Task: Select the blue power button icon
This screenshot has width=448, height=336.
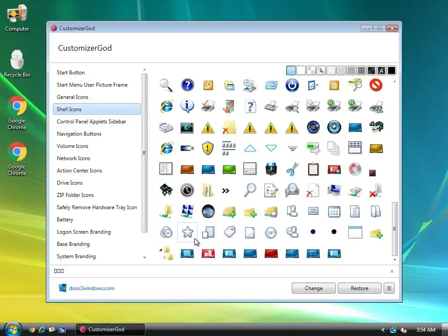Action: [x=292, y=85]
